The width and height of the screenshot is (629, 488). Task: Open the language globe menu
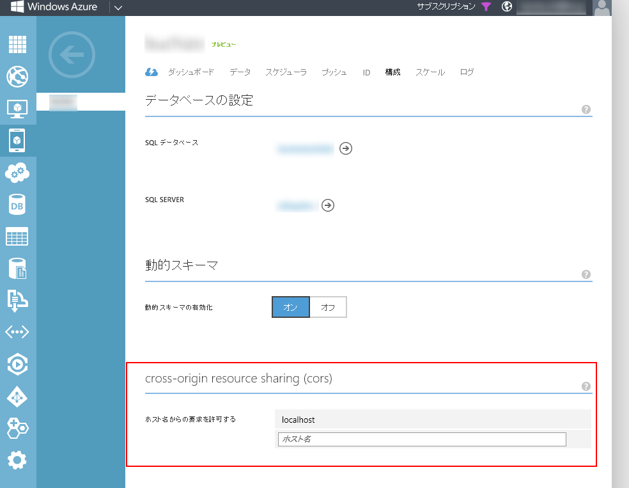(x=507, y=7)
